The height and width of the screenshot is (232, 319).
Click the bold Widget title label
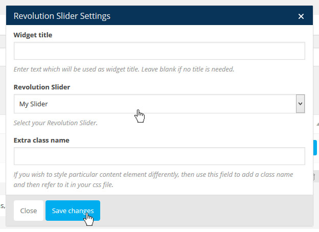[x=33, y=35]
